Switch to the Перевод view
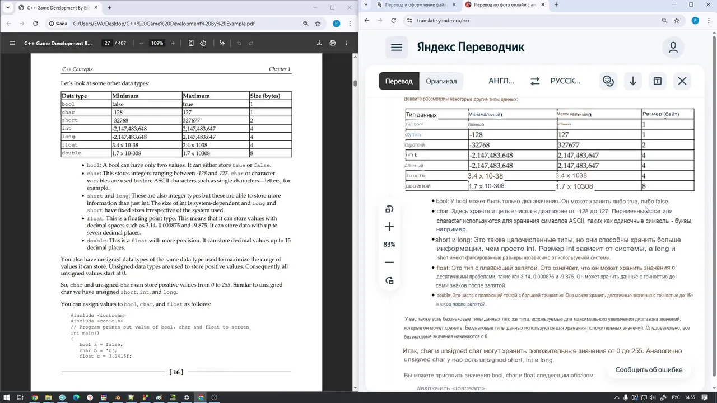Image resolution: width=717 pixels, height=403 pixels. [399, 81]
